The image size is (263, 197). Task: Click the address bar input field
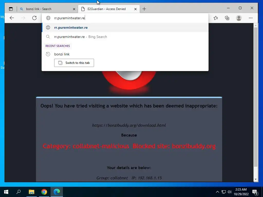(125, 18)
